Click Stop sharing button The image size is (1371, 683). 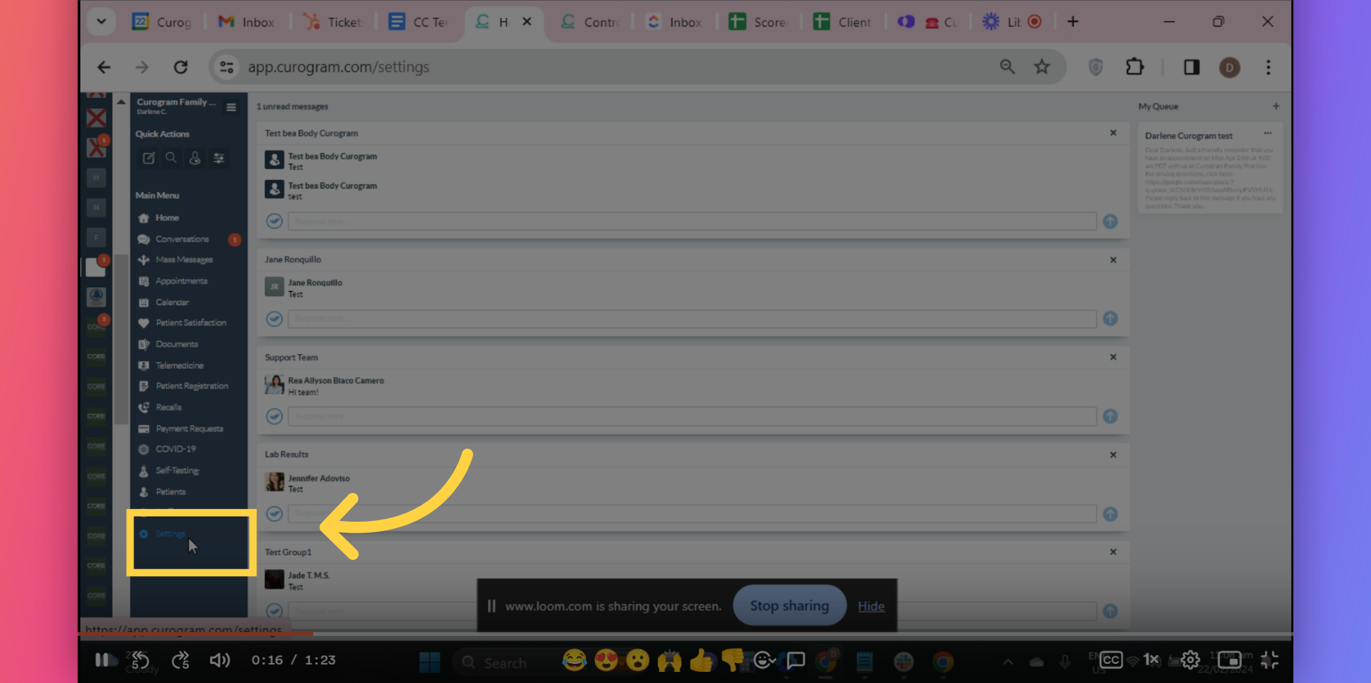pos(789,606)
